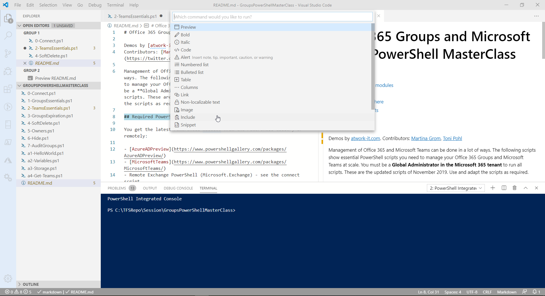The height and width of the screenshot is (296, 545).
Task: Open the Terminal menu
Action: click(115, 5)
